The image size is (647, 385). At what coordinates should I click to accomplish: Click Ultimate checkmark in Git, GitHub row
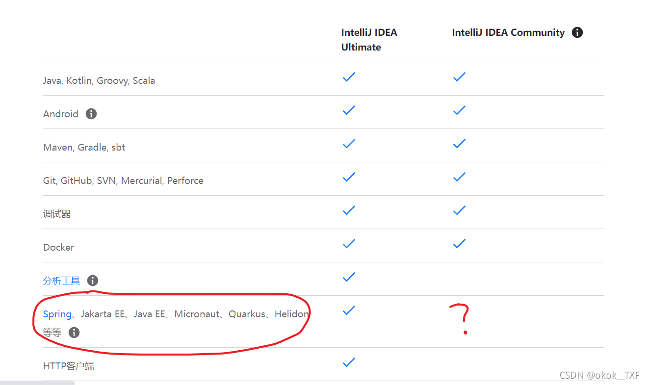(349, 177)
